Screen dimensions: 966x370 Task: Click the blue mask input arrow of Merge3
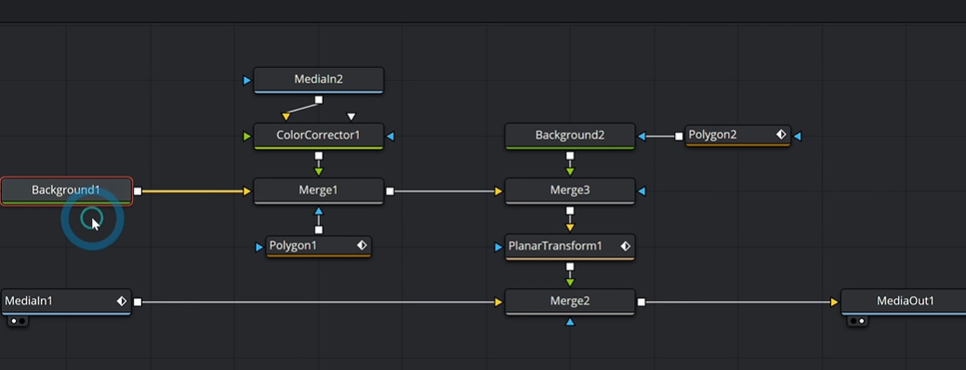pos(642,192)
